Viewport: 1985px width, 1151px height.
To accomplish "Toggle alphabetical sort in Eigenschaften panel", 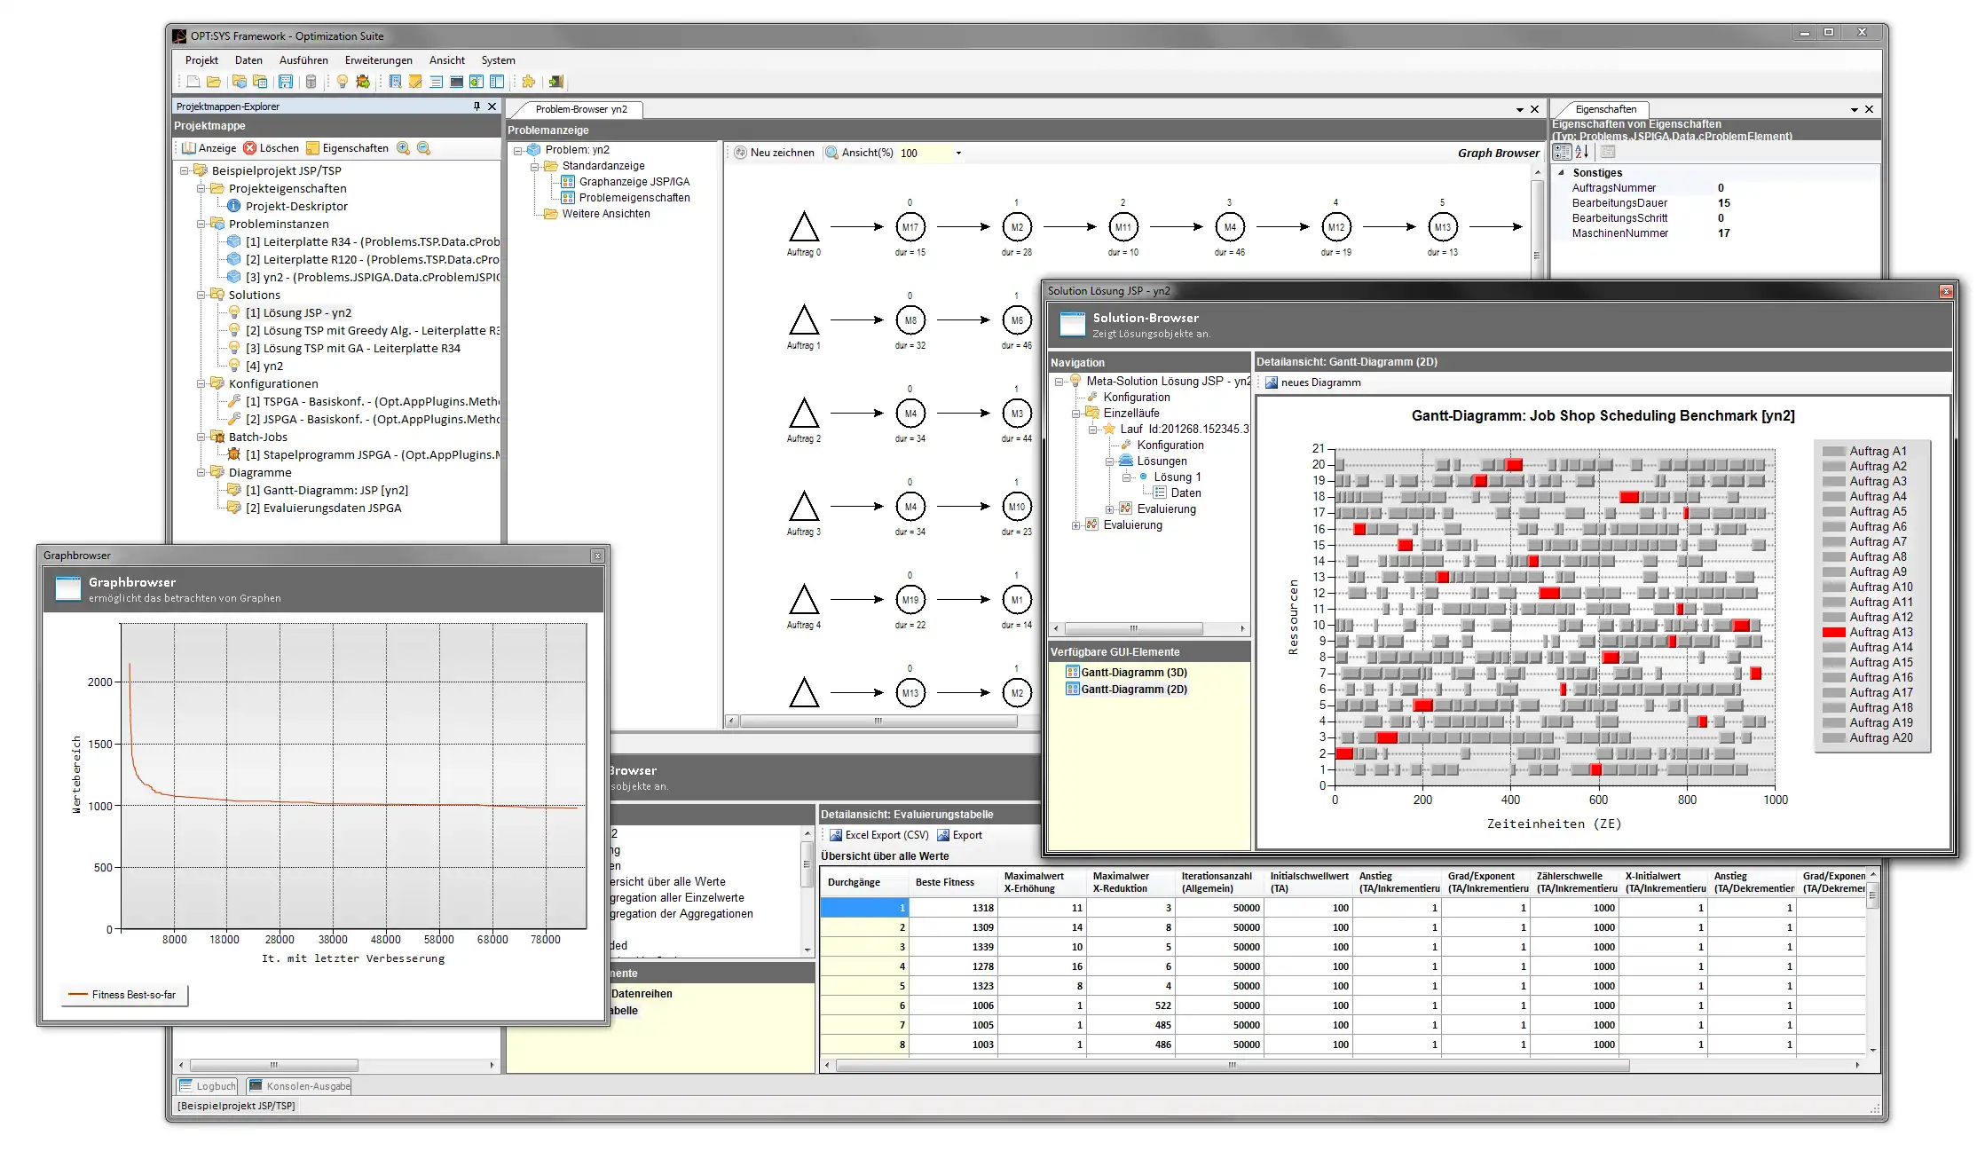I will tap(1582, 152).
